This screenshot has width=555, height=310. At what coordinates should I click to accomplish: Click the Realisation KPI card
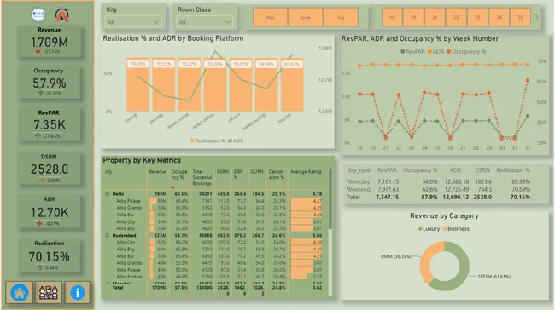tap(50, 255)
